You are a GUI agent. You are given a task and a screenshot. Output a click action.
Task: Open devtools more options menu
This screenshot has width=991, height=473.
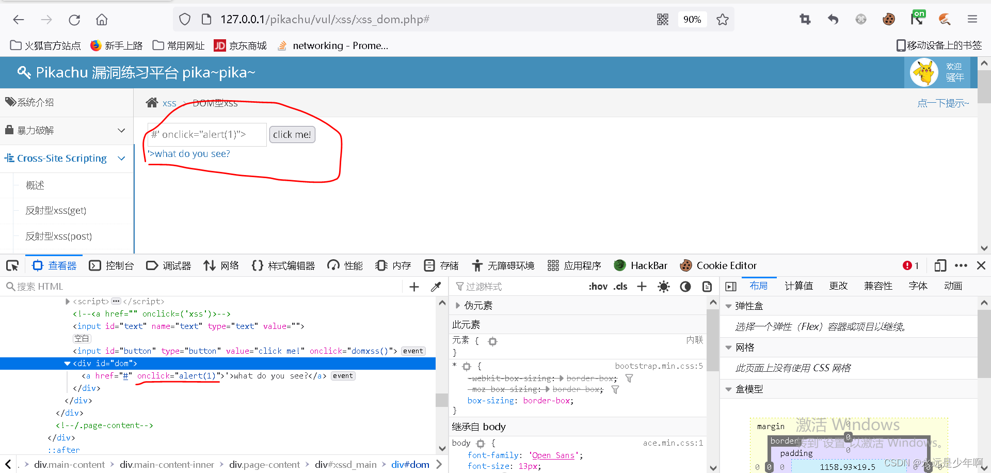(961, 265)
